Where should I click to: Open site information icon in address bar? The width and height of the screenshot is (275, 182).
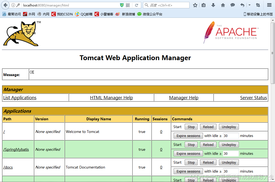click(13, 5)
